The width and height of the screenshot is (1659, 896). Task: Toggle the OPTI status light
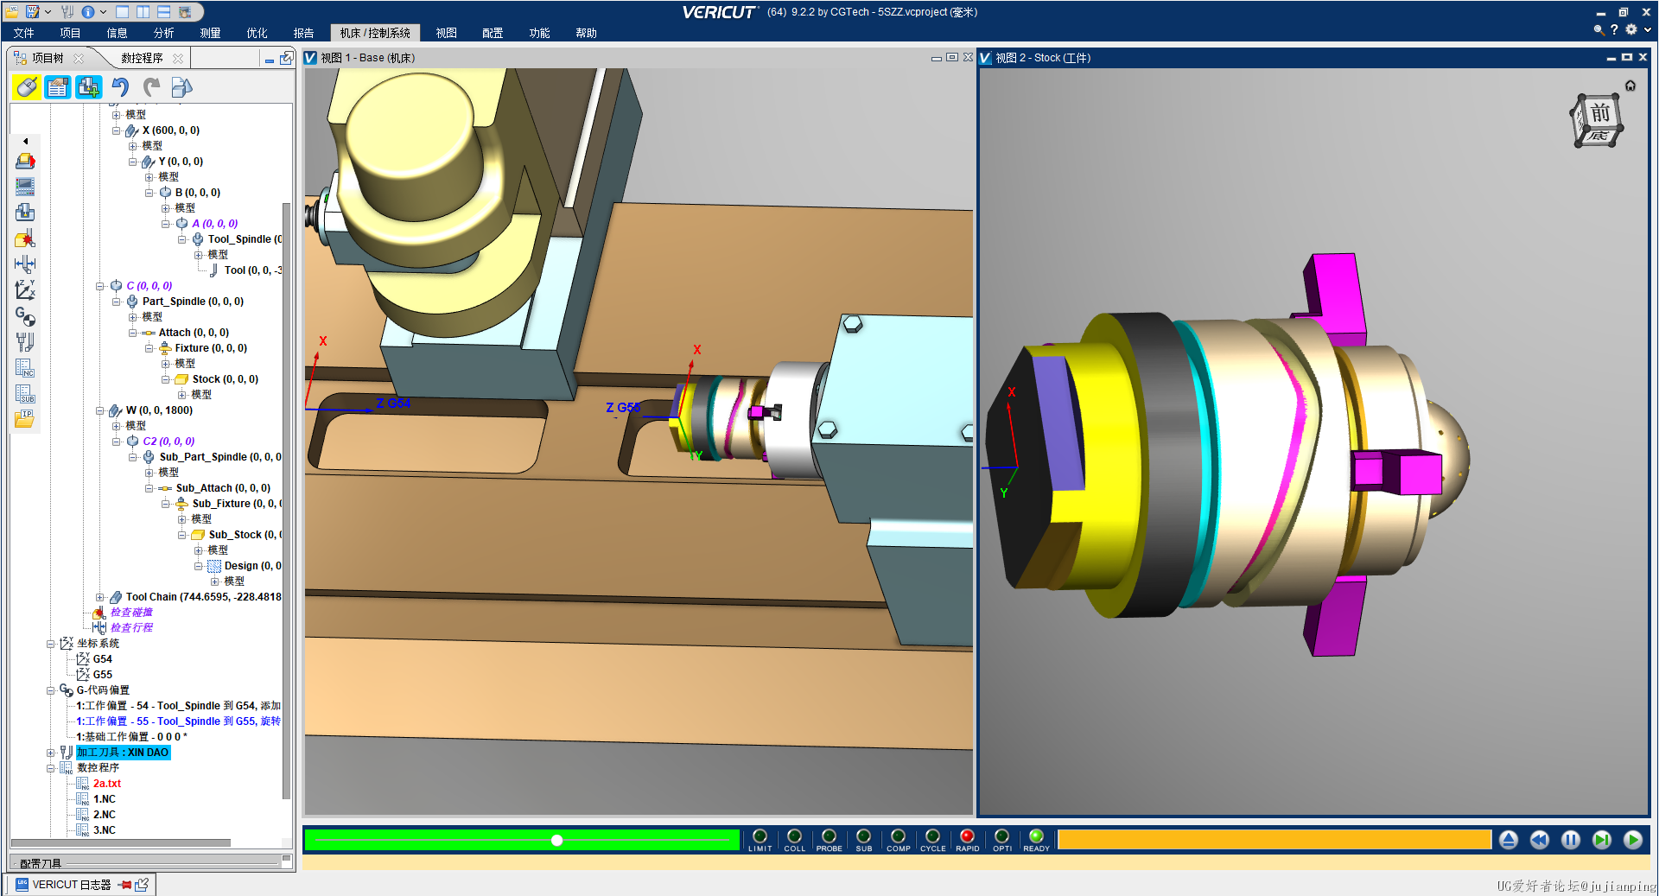pos(1001,836)
